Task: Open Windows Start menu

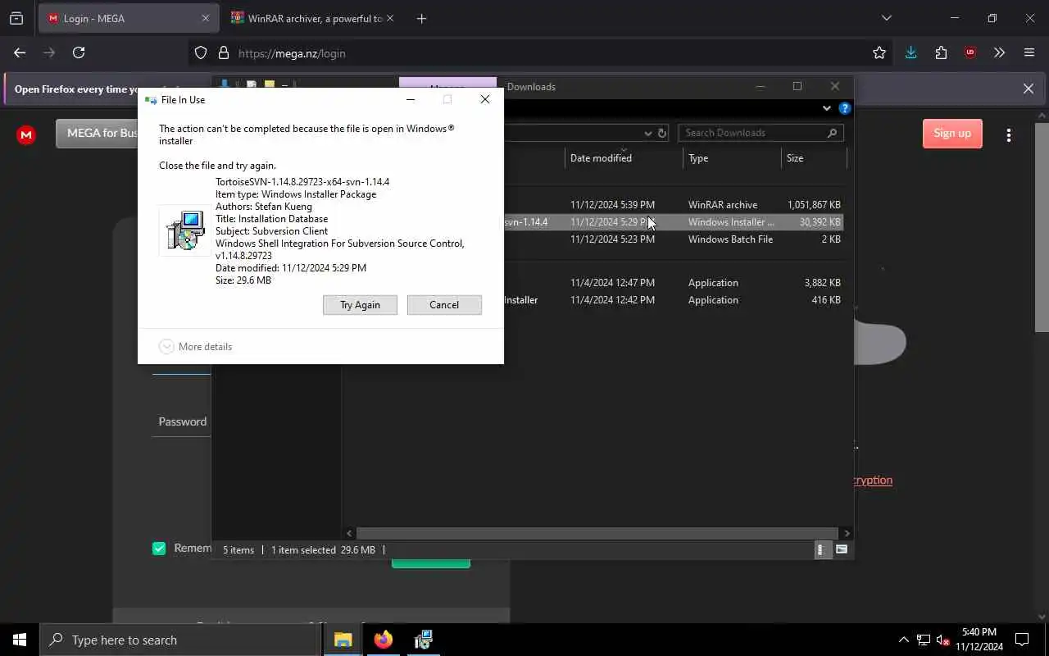Action: tap(20, 640)
